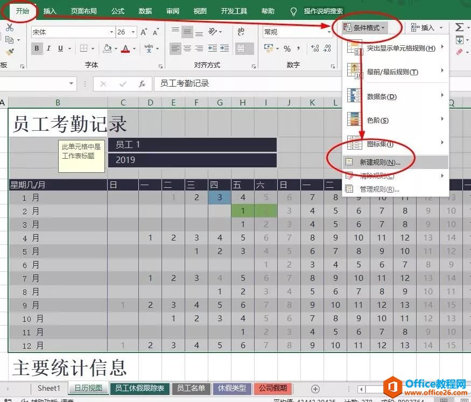The height and width of the screenshot is (402, 471).
Task: Toggle Align Left
Action: (175, 48)
